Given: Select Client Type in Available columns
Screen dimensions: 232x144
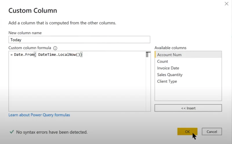Looking at the screenshot, I should 188,81.
